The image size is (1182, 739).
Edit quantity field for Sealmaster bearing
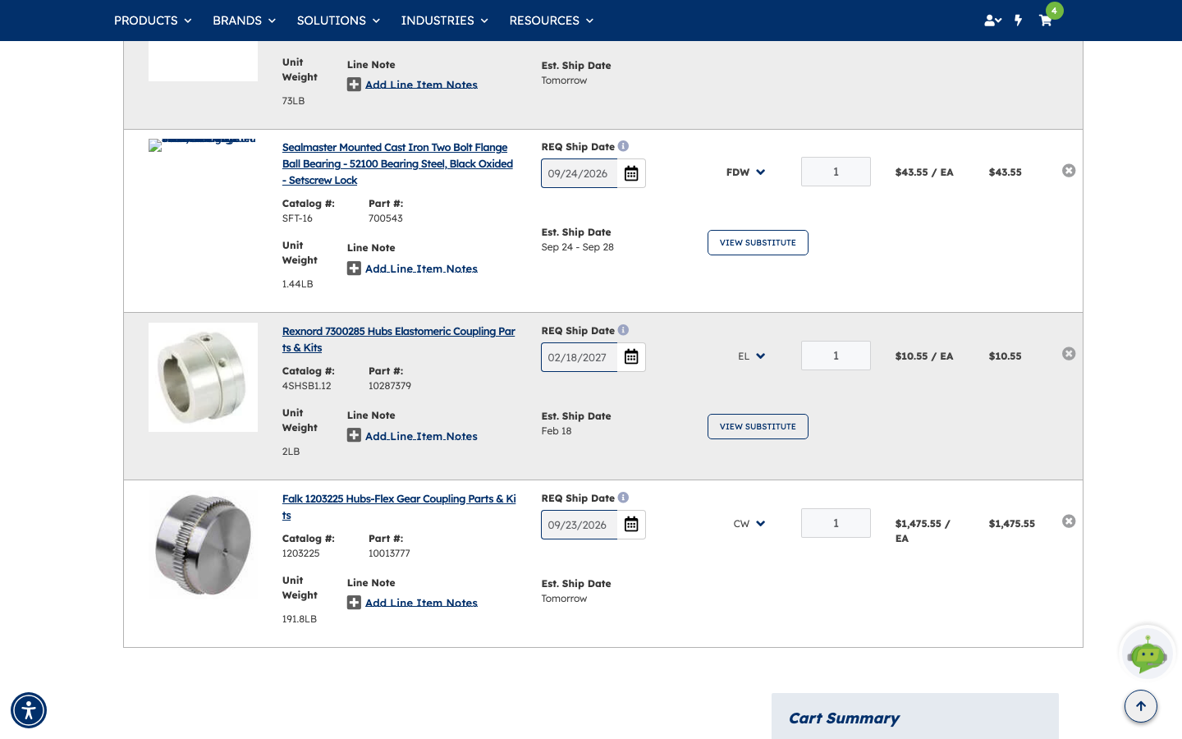pyautogui.click(x=836, y=172)
